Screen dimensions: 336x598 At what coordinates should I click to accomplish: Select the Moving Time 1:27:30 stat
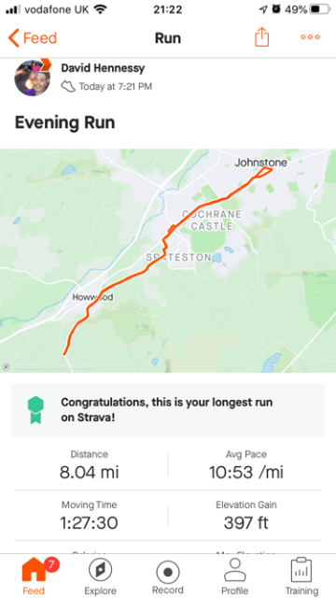90,516
